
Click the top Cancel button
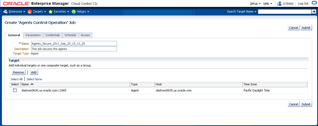293,28
